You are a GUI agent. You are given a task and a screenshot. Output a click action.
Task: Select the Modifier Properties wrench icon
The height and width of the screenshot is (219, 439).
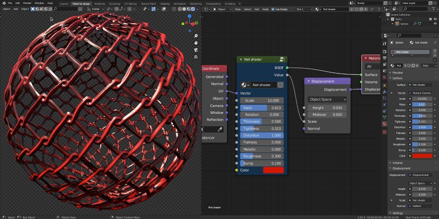pos(385,92)
